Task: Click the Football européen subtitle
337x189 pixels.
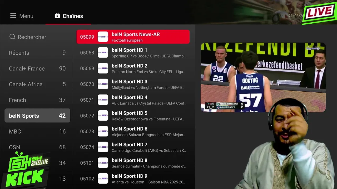Action: pyautogui.click(x=127, y=40)
